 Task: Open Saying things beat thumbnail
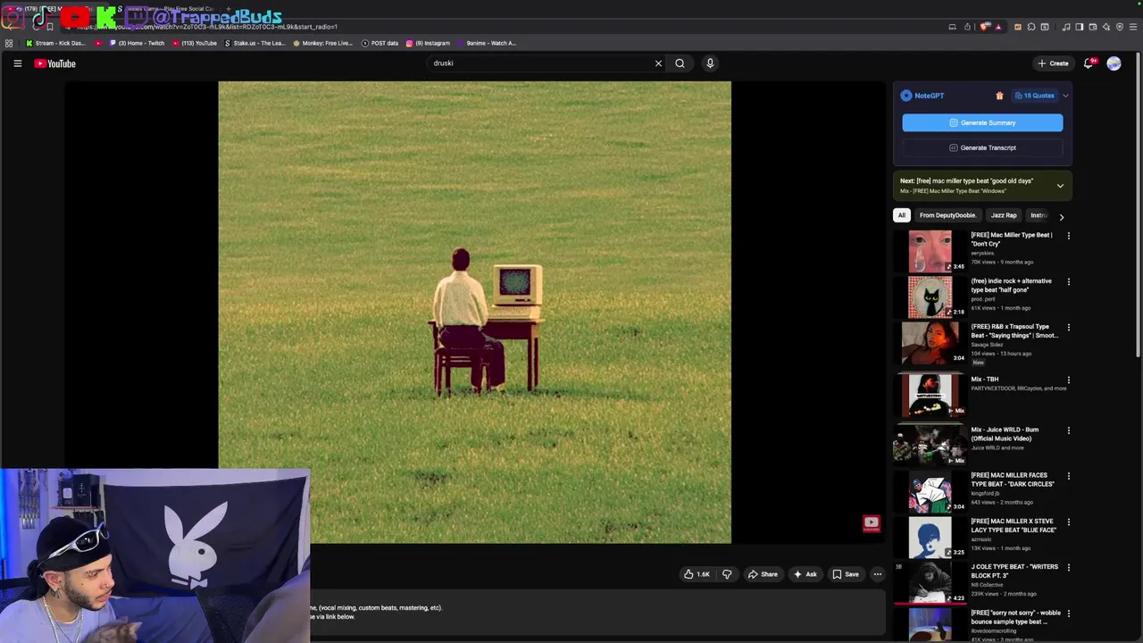(x=930, y=343)
